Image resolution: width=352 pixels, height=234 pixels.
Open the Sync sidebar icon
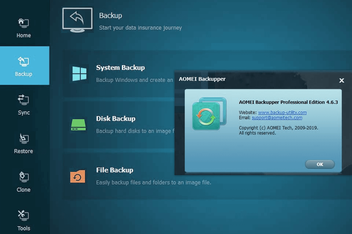click(23, 100)
